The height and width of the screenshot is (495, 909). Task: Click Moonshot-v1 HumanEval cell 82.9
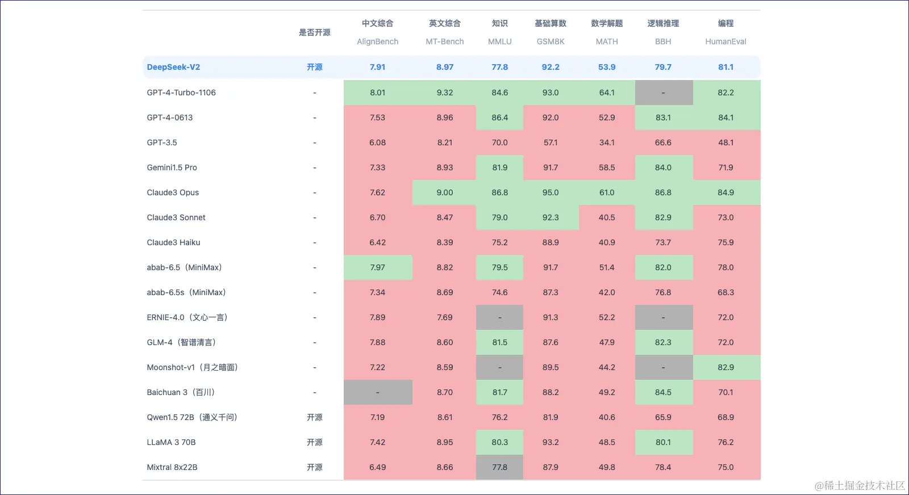click(x=727, y=367)
